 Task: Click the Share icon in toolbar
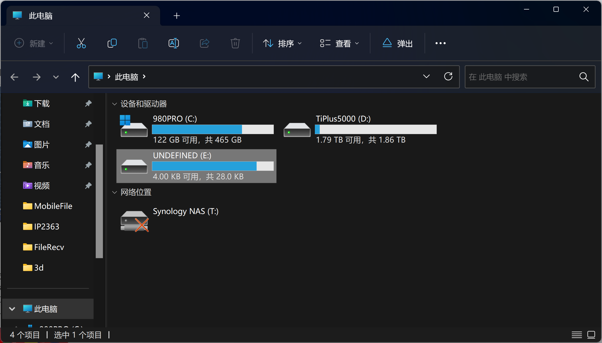pyautogui.click(x=205, y=43)
